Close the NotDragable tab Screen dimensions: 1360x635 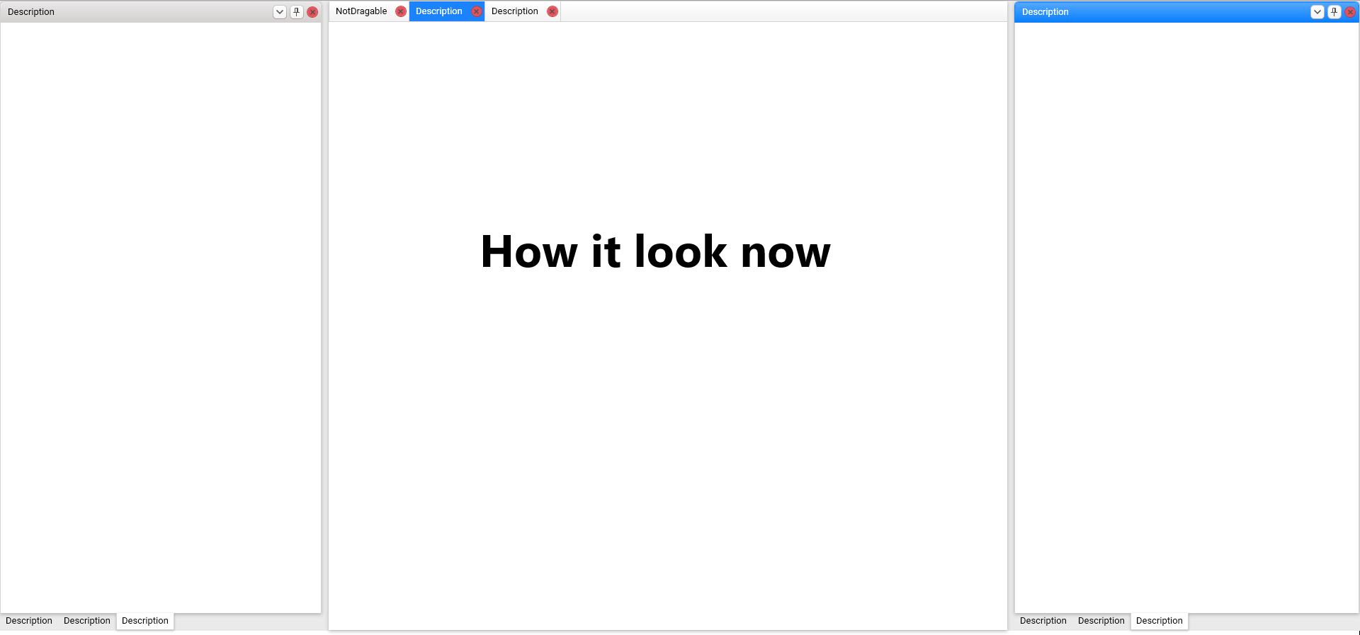pyautogui.click(x=401, y=11)
